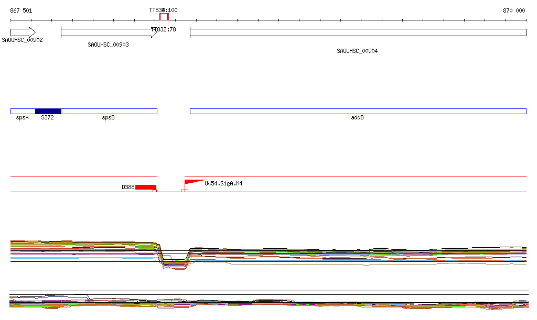The image size is (537, 320).
Task: Select the dark blue S372 segment
Action: tap(48, 111)
